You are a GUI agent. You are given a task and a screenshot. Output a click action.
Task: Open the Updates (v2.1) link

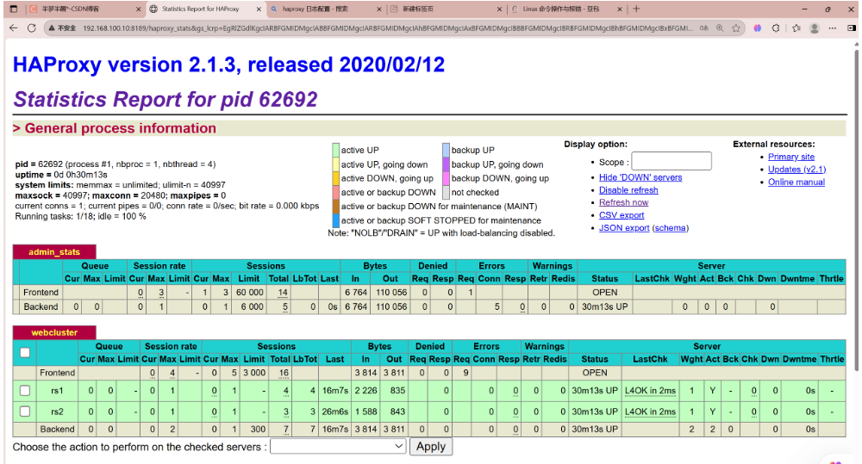tap(796, 169)
